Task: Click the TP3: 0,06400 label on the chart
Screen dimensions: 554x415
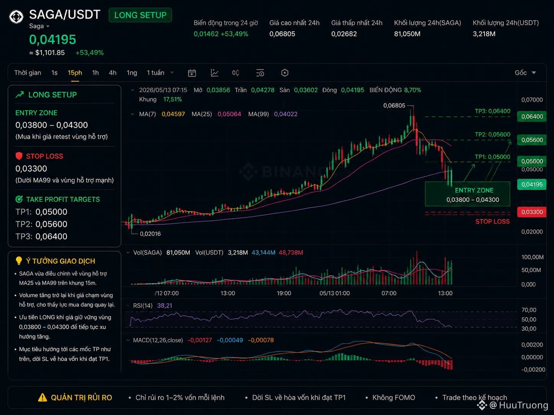Action: tap(492, 111)
